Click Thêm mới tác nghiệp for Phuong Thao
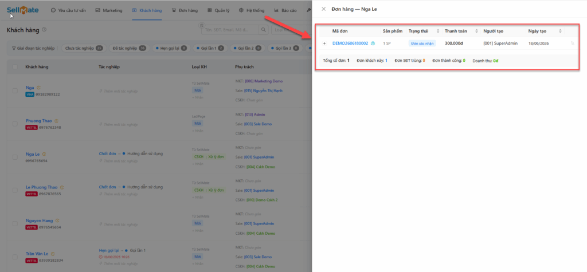The height and width of the screenshot is (272, 587). (x=119, y=124)
